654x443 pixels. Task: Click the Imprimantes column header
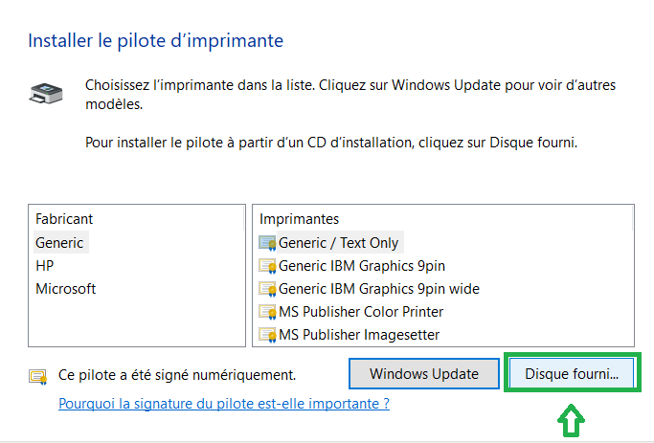tap(299, 219)
